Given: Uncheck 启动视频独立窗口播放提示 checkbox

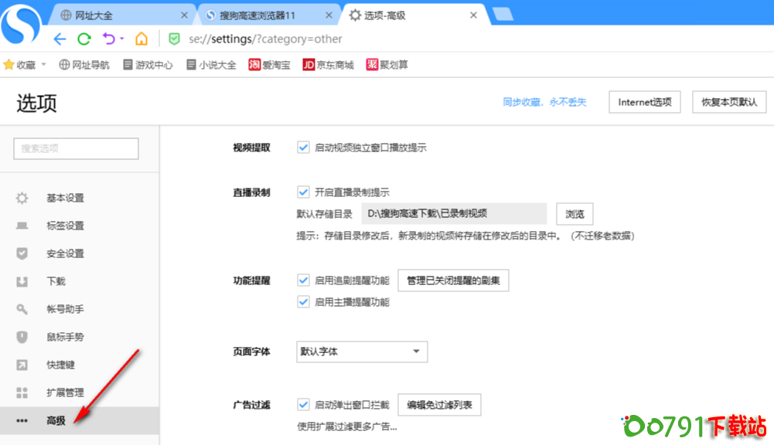Looking at the screenshot, I should [x=303, y=148].
